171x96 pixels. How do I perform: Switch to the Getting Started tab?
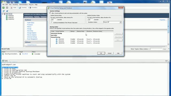[x=29, y=17]
